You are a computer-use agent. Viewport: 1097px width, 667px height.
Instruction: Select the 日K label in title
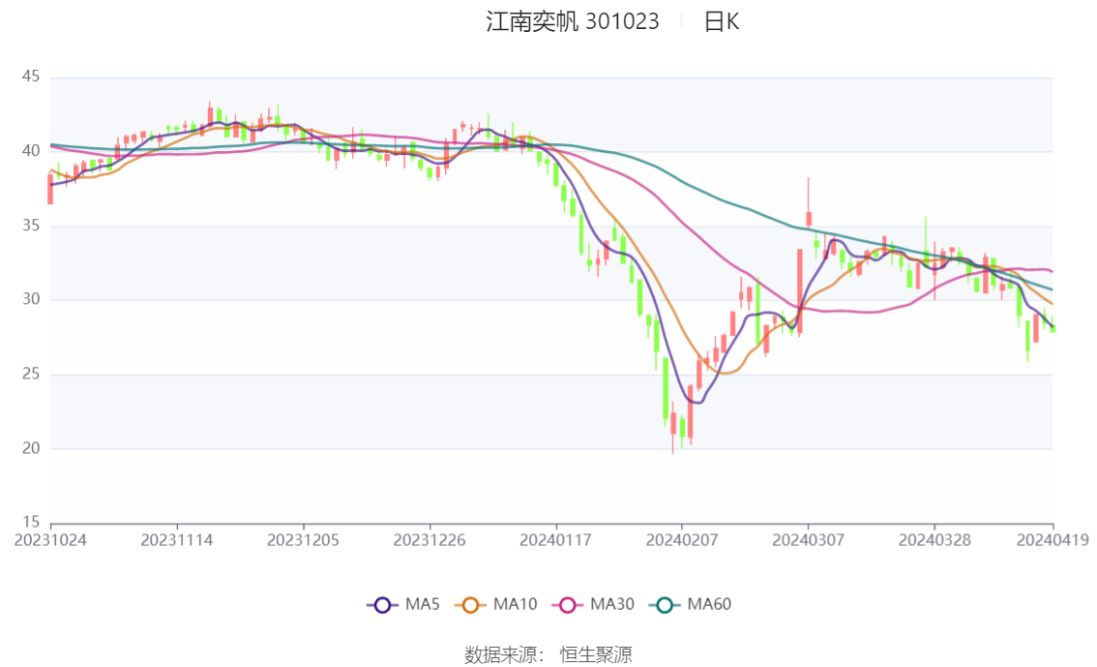click(x=721, y=22)
